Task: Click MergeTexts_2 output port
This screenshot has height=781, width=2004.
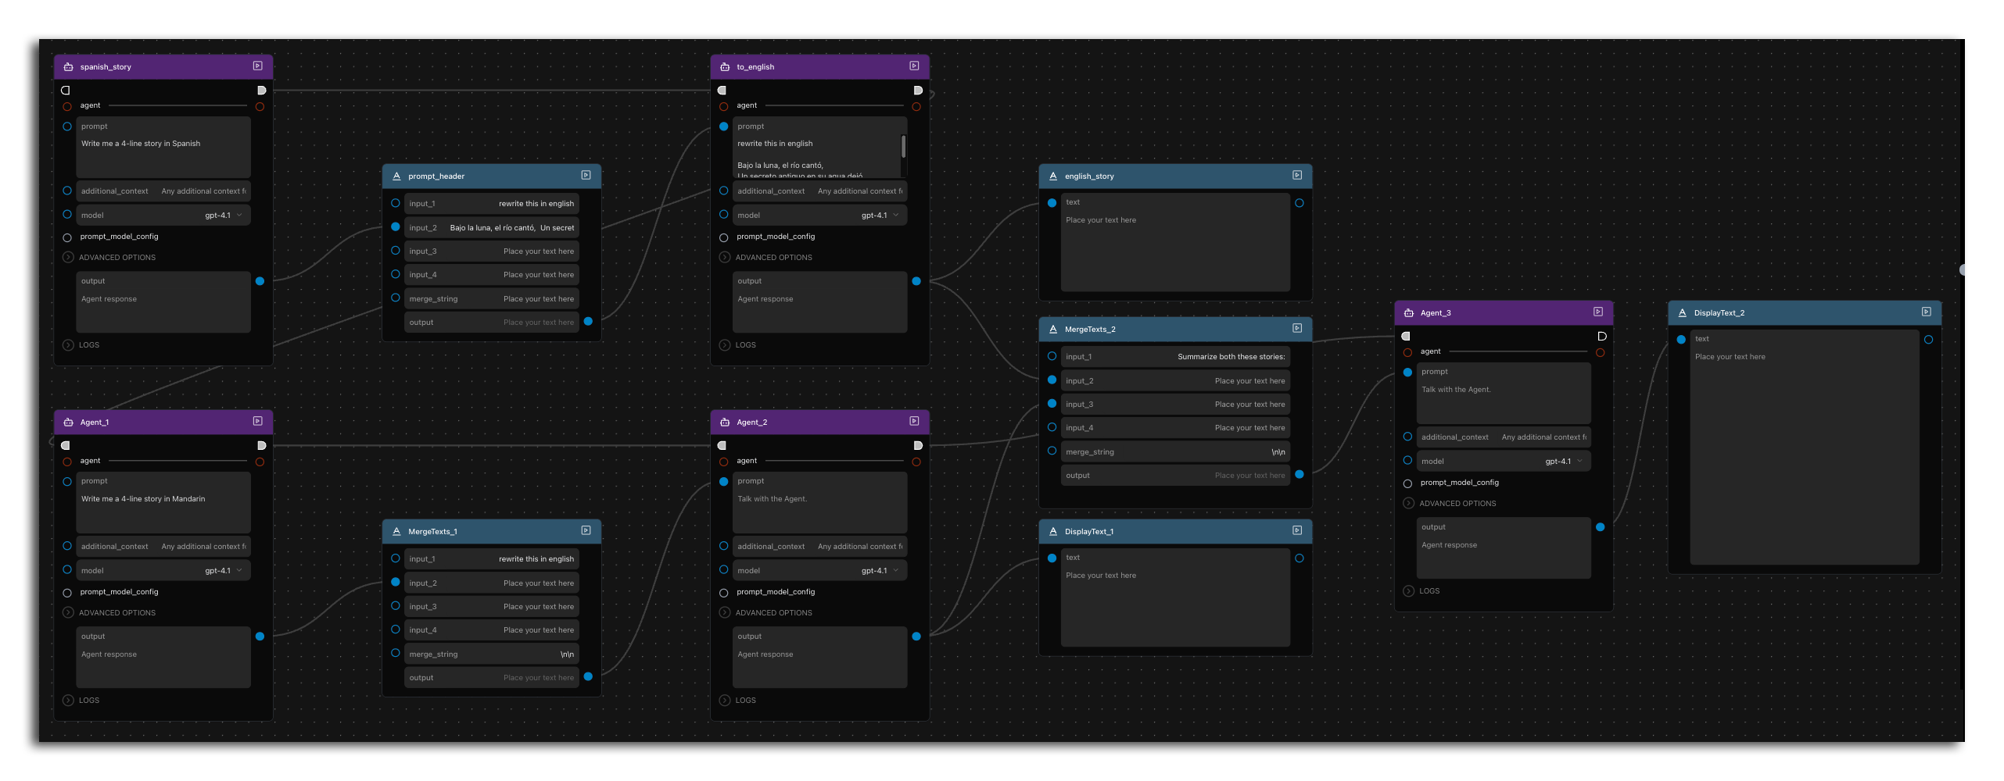Action: point(1299,475)
